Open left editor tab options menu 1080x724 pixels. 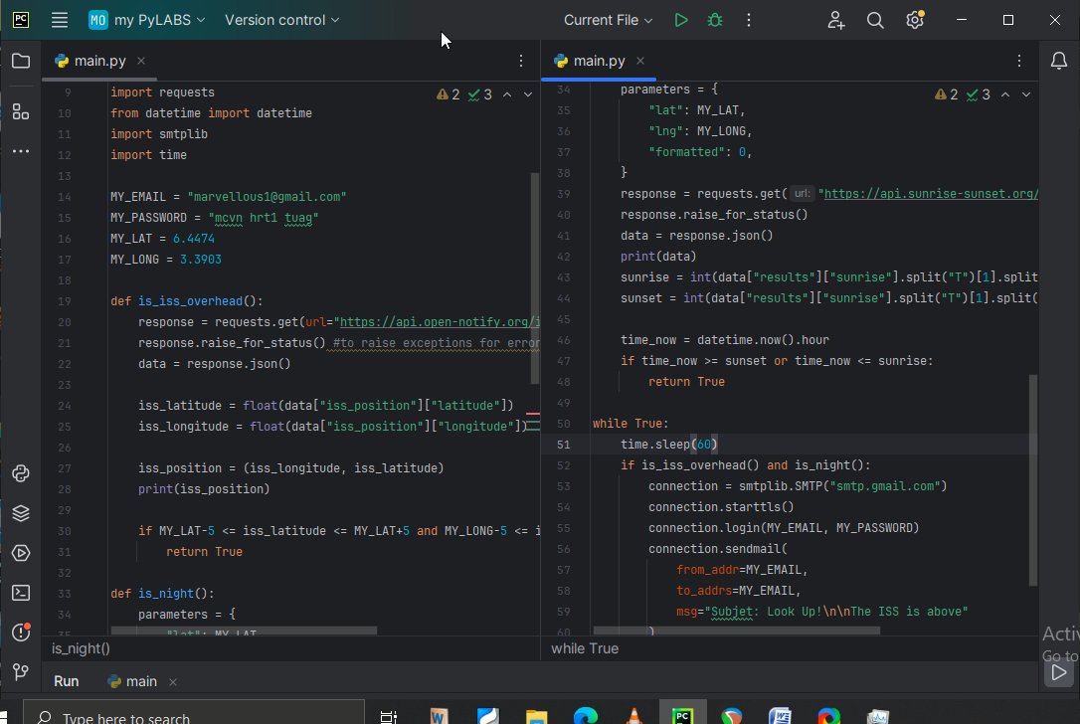(x=521, y=61)
